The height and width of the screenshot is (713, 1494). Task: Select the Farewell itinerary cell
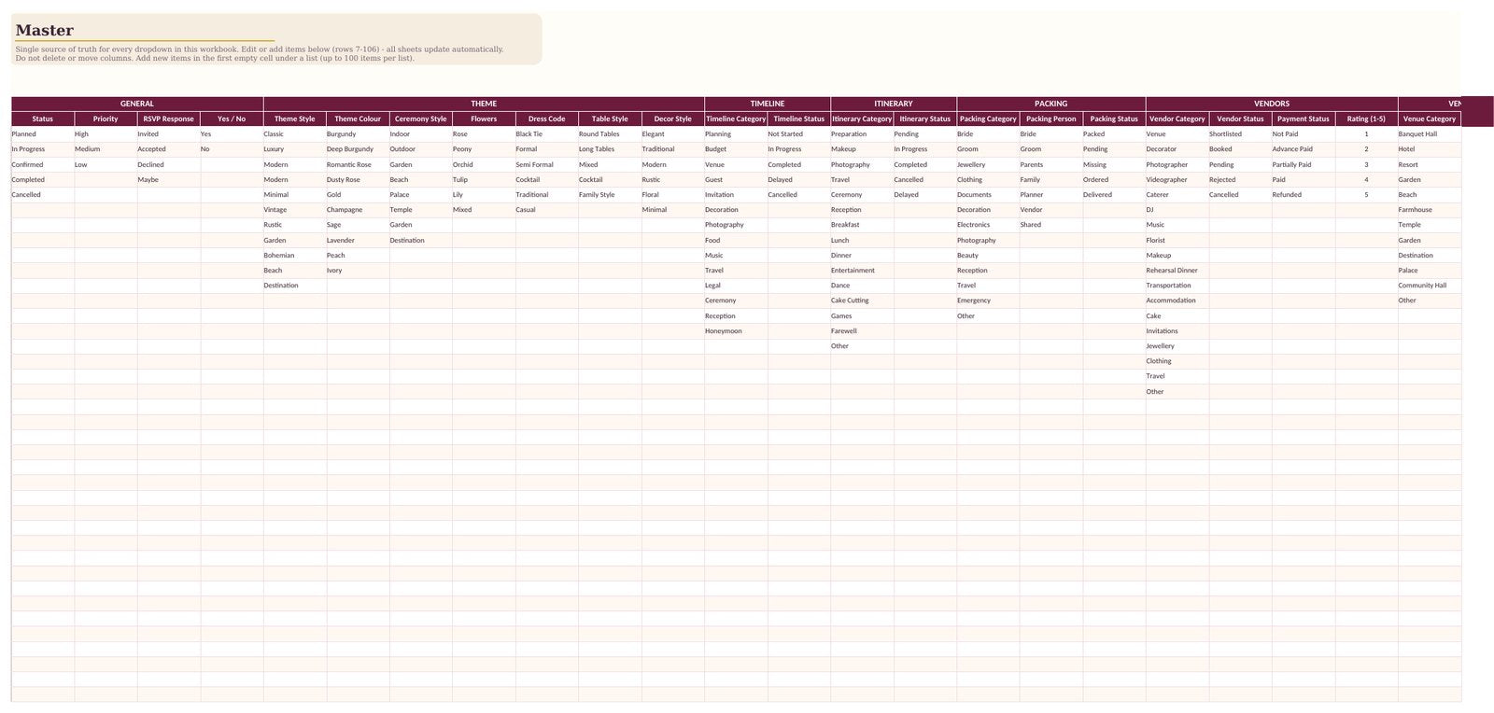[862, 331]
